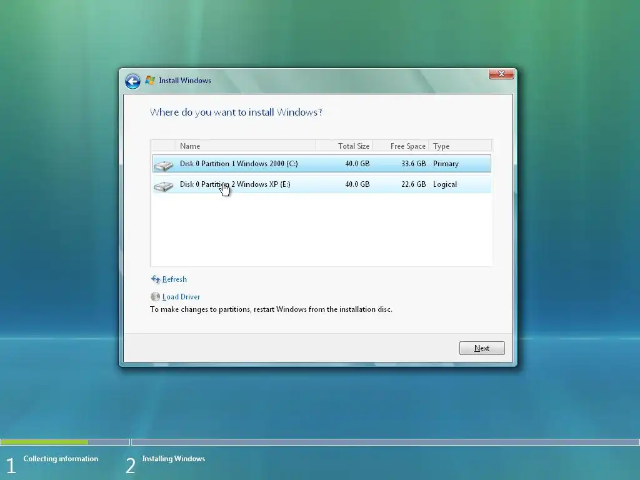Click the 40.0 GB size of Windows 2000 row
Screen dimensions: 640x480
(357, 164)
